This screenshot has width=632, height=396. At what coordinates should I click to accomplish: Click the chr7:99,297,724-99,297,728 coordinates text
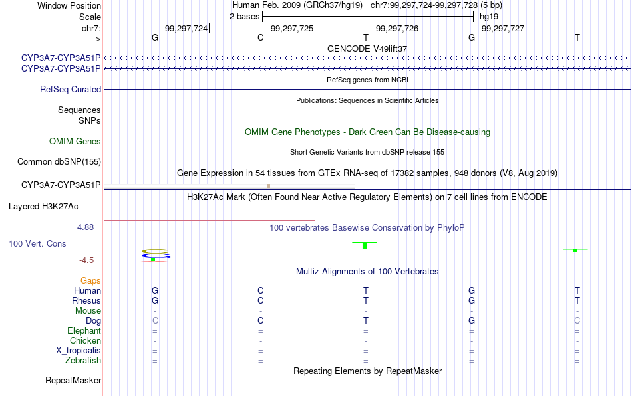424,5
